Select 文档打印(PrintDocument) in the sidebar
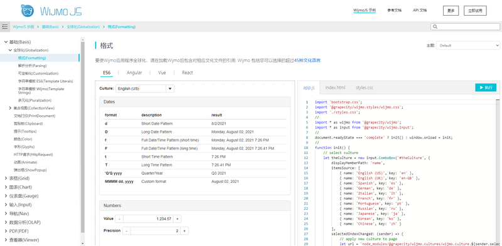The height and width of the screenshot is (246, 502). [35, 116]
